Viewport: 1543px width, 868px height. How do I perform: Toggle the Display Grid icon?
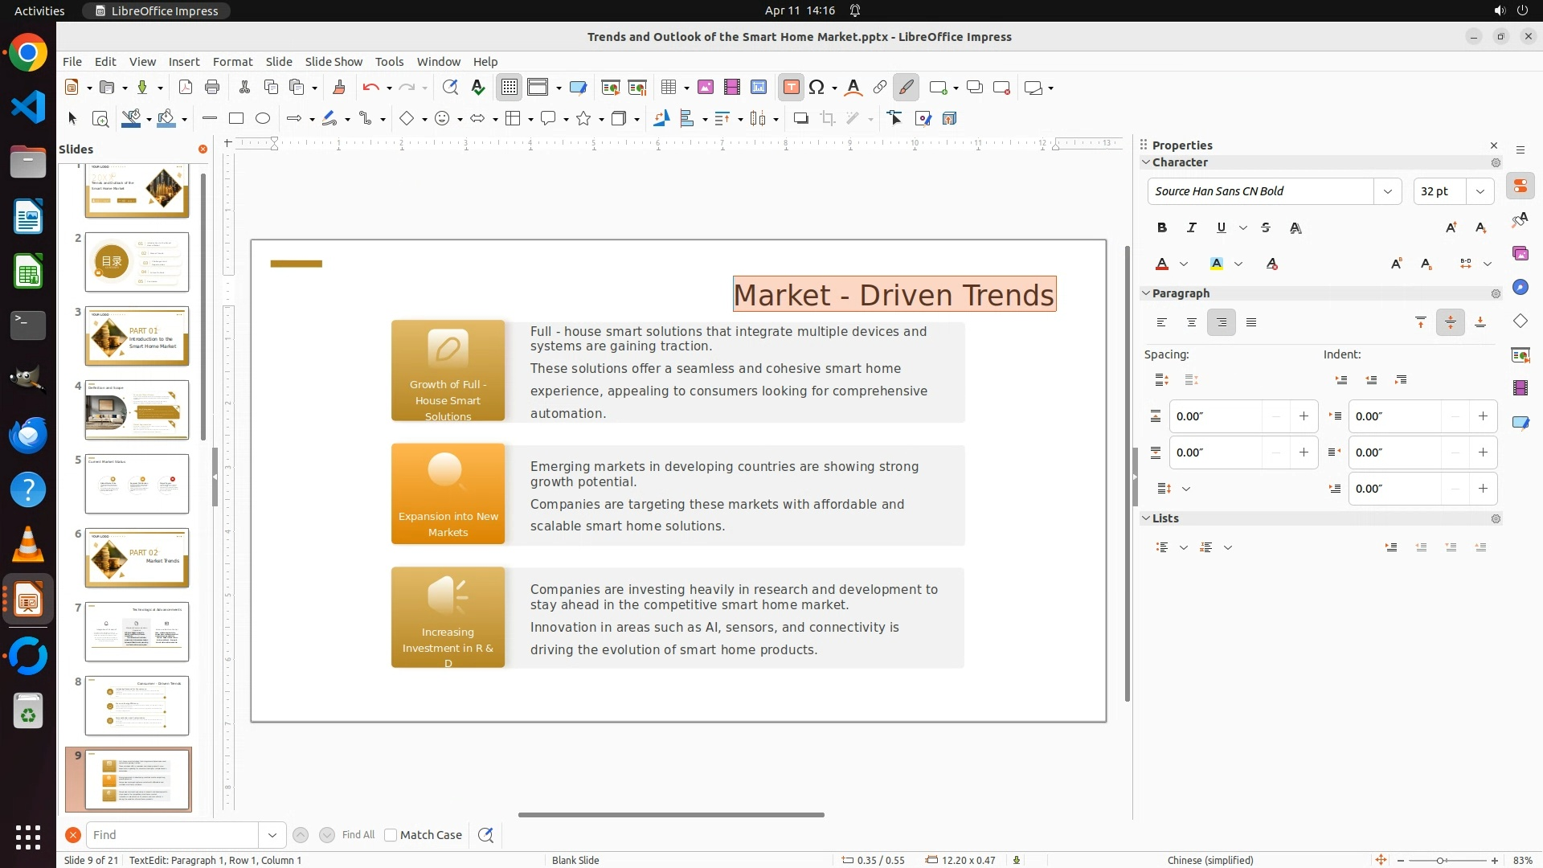pyautogui.click(x=510, y=88)
